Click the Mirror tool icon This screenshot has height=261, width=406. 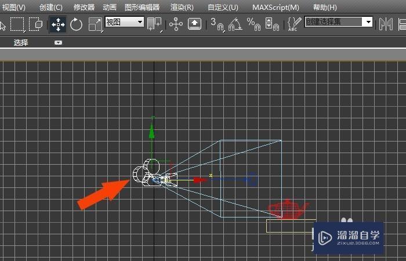pos(386,24)
